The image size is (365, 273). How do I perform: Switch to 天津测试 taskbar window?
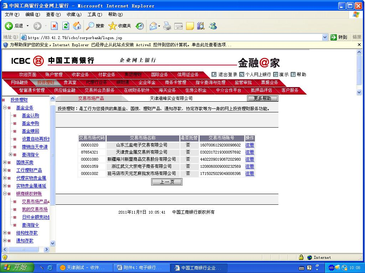pyautogui.click(x=85, y=268)
